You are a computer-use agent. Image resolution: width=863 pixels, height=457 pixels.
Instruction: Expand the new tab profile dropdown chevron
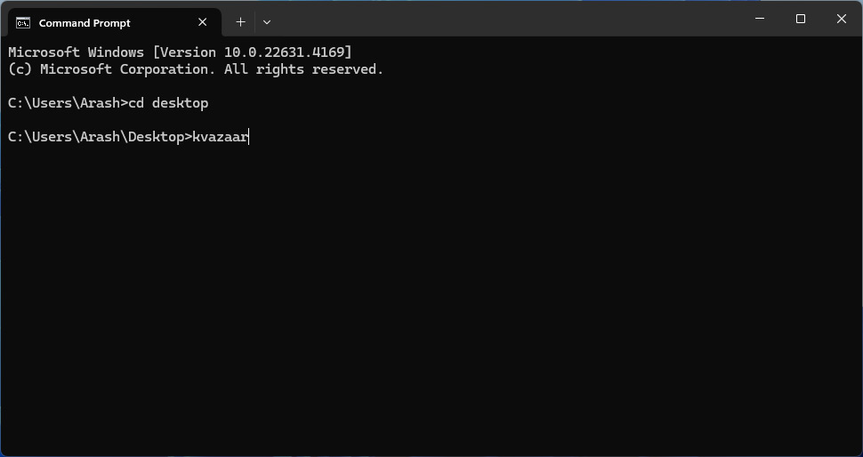click(267, 22)
